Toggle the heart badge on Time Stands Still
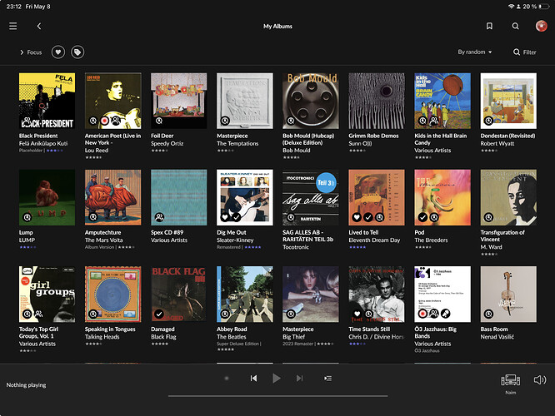The image size is (555, 416). point(357,314)
